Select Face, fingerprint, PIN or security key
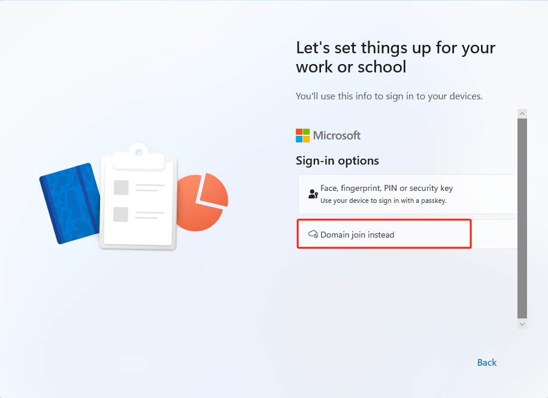 [x=407, y=194]
